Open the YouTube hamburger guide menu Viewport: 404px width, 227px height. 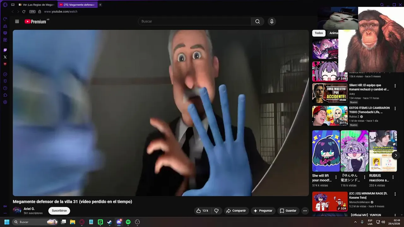tap(17, 21)
